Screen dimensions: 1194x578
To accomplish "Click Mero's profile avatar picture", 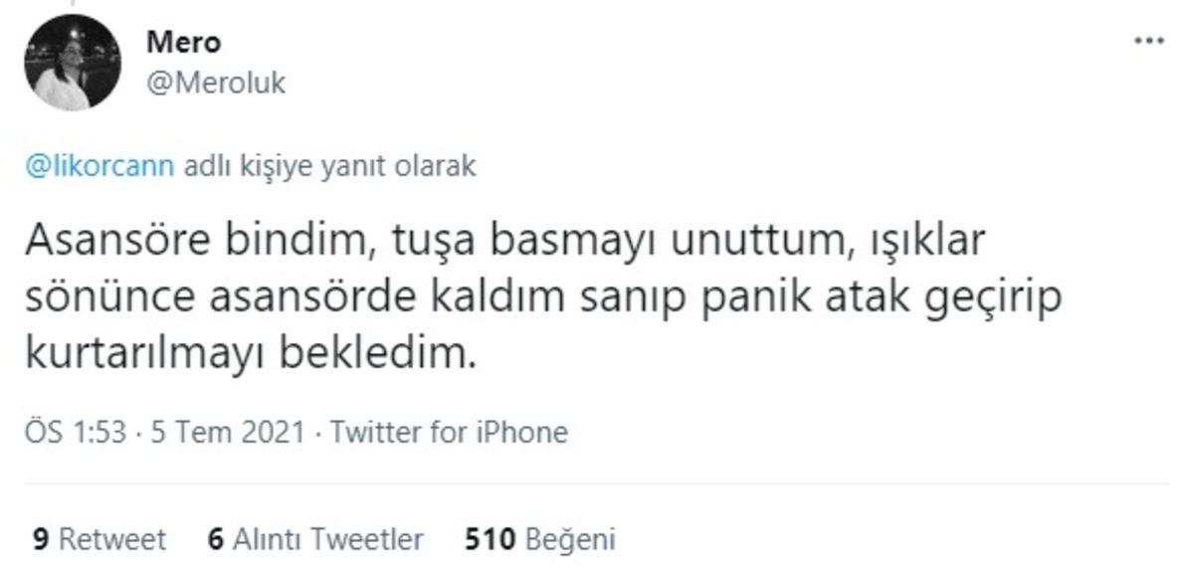I will [73, 62].
